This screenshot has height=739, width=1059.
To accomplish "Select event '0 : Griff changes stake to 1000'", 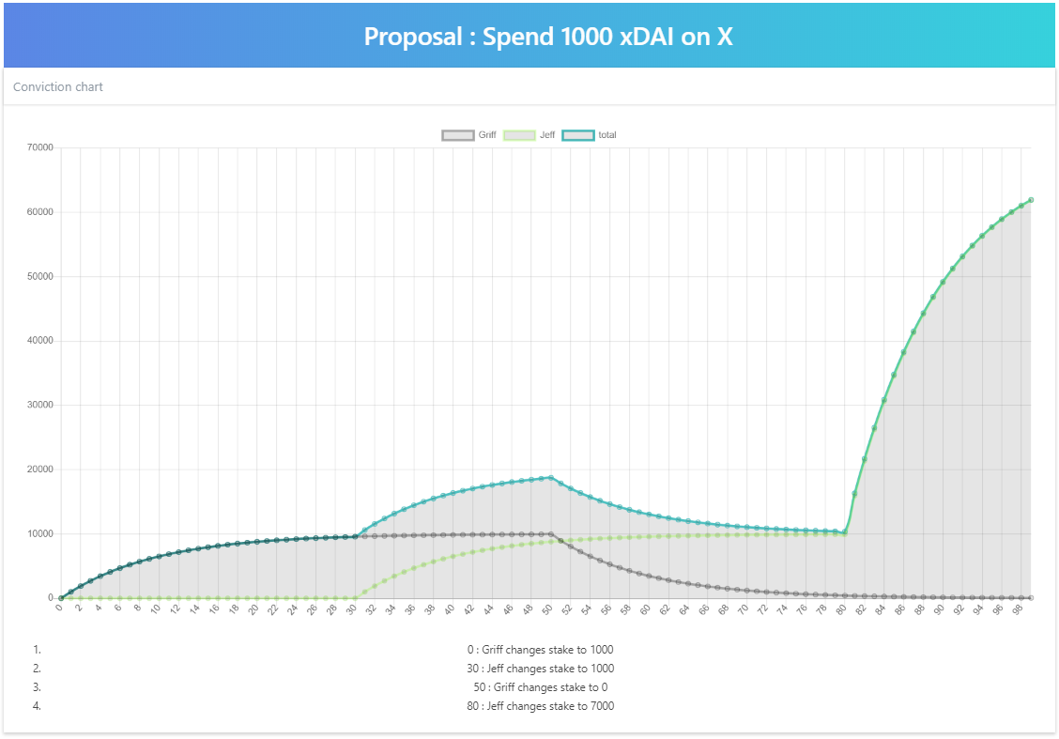I will (540, 650).
